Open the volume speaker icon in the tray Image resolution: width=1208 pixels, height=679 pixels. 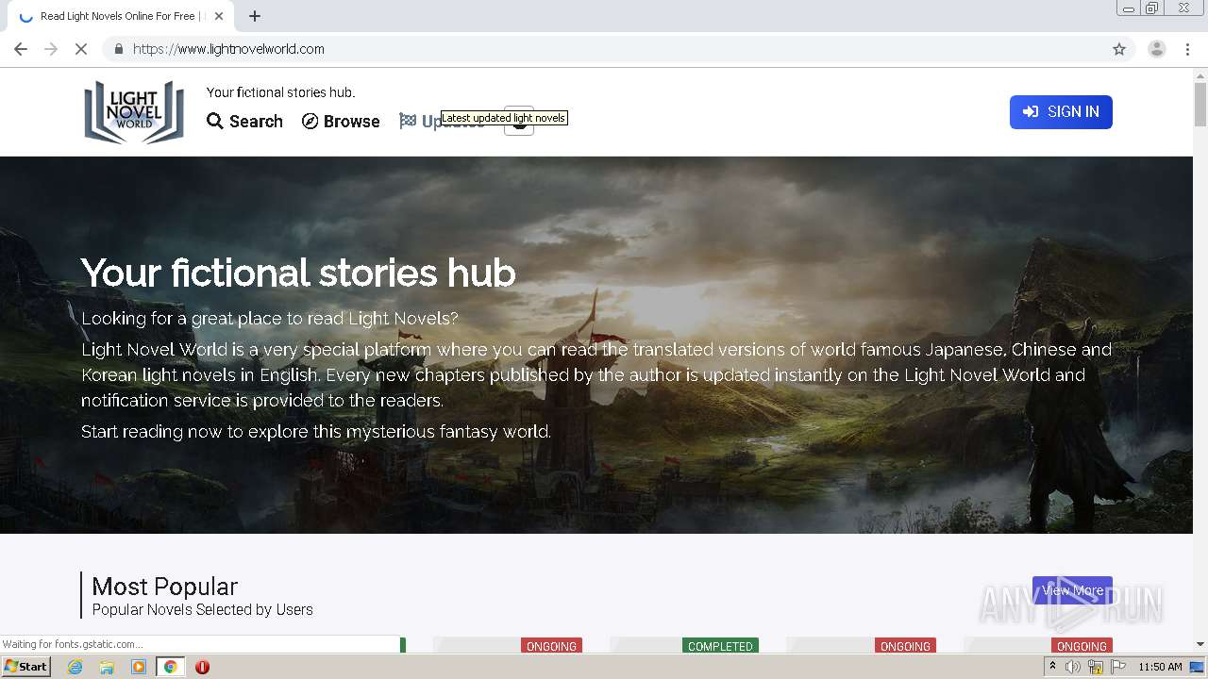click(x=1073, y=667)
